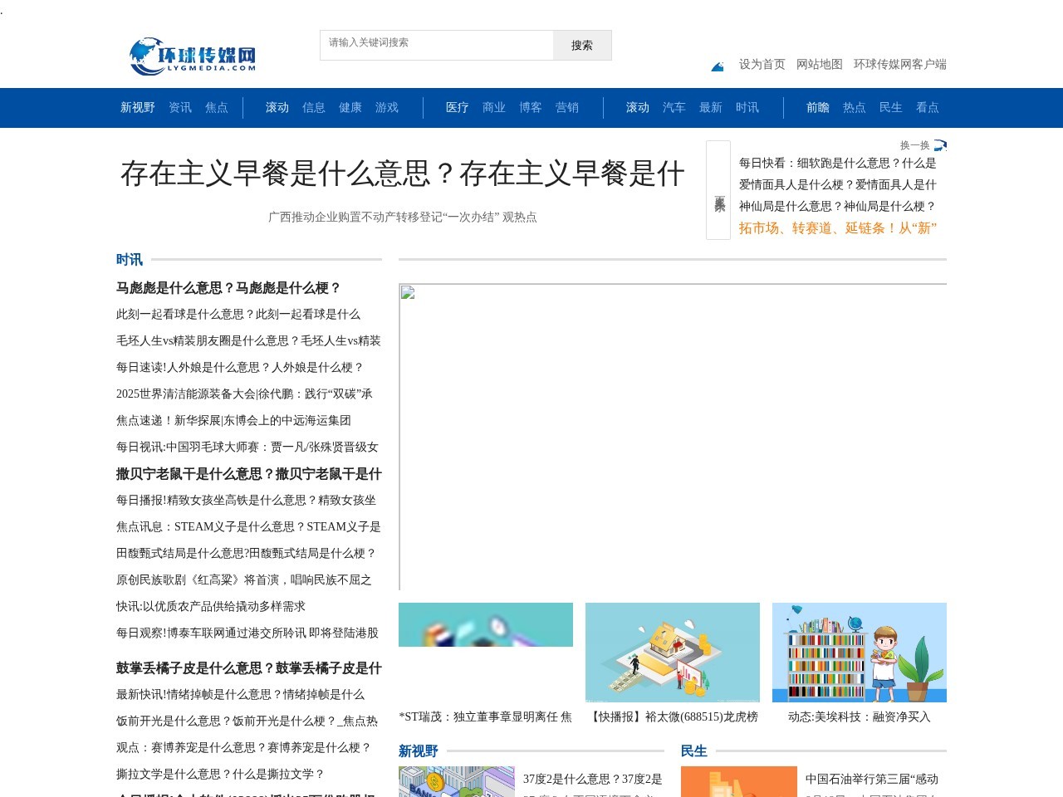Image resolution: width=1063 pixels, height=797 pixels.
Task: Open the orange 拓市场、转赛道、延链条 article
Action: [x=838, y=227]
